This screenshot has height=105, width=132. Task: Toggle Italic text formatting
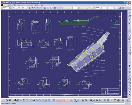[x=32, y=8]
